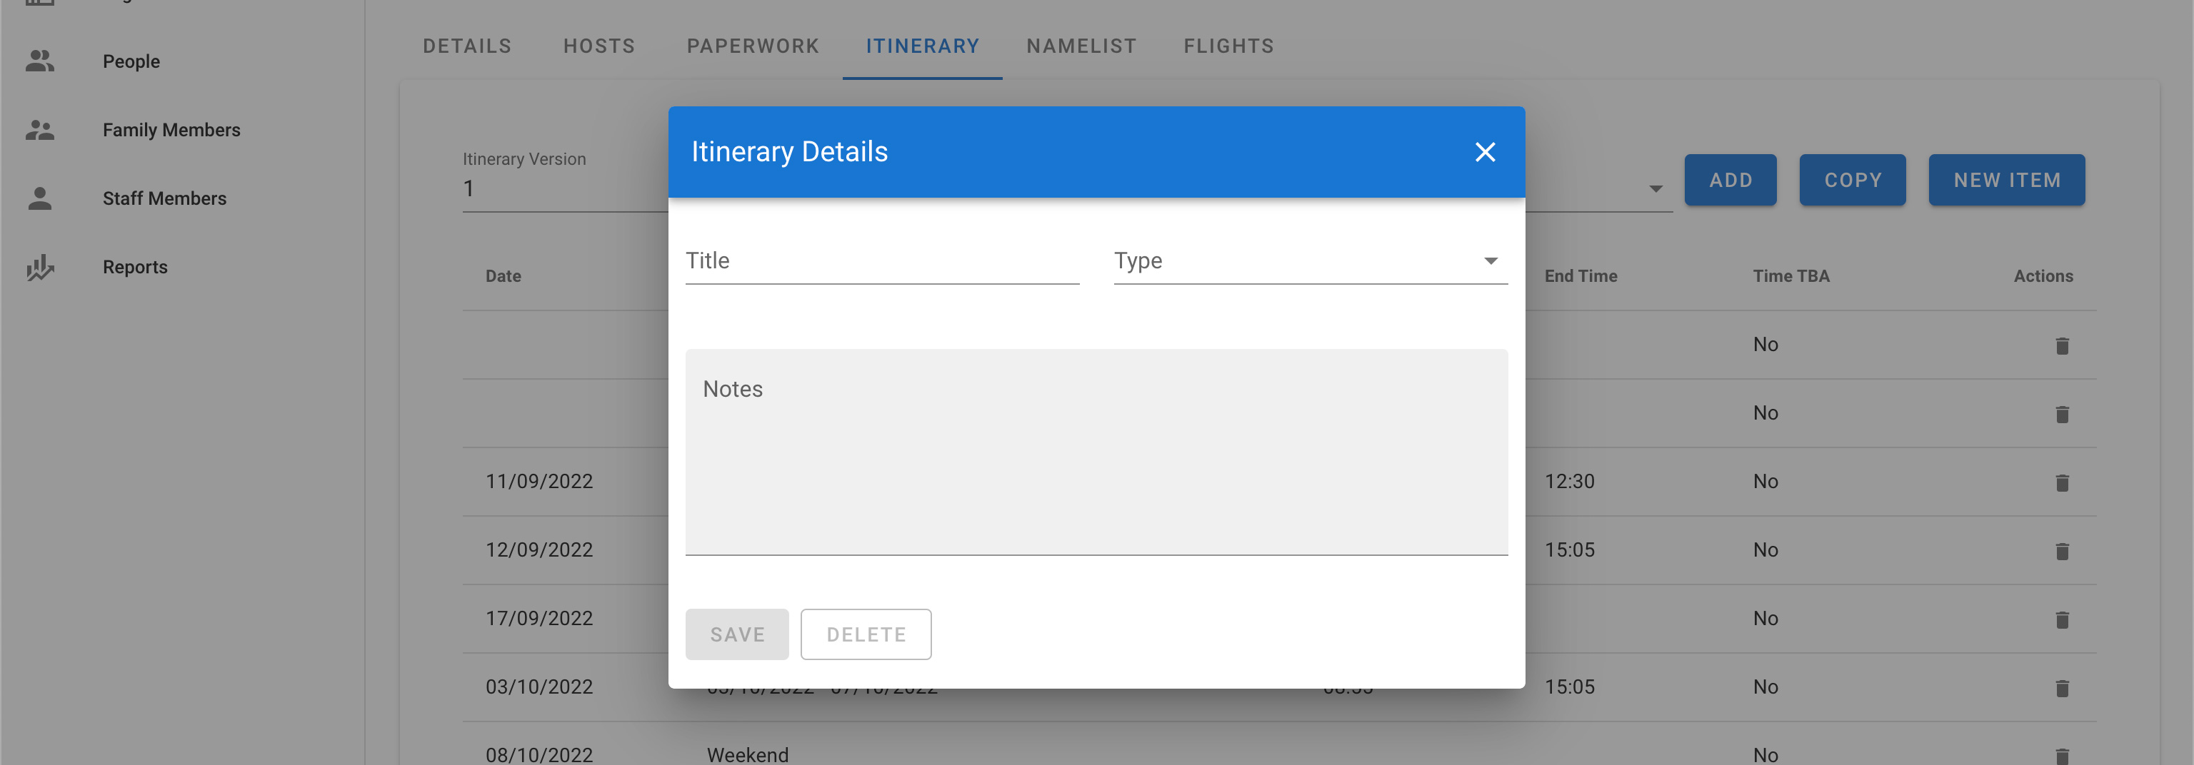Open the Flights tab
Image resolution: width=2194 pixels, height=765 pixels.
point(1228,46)
